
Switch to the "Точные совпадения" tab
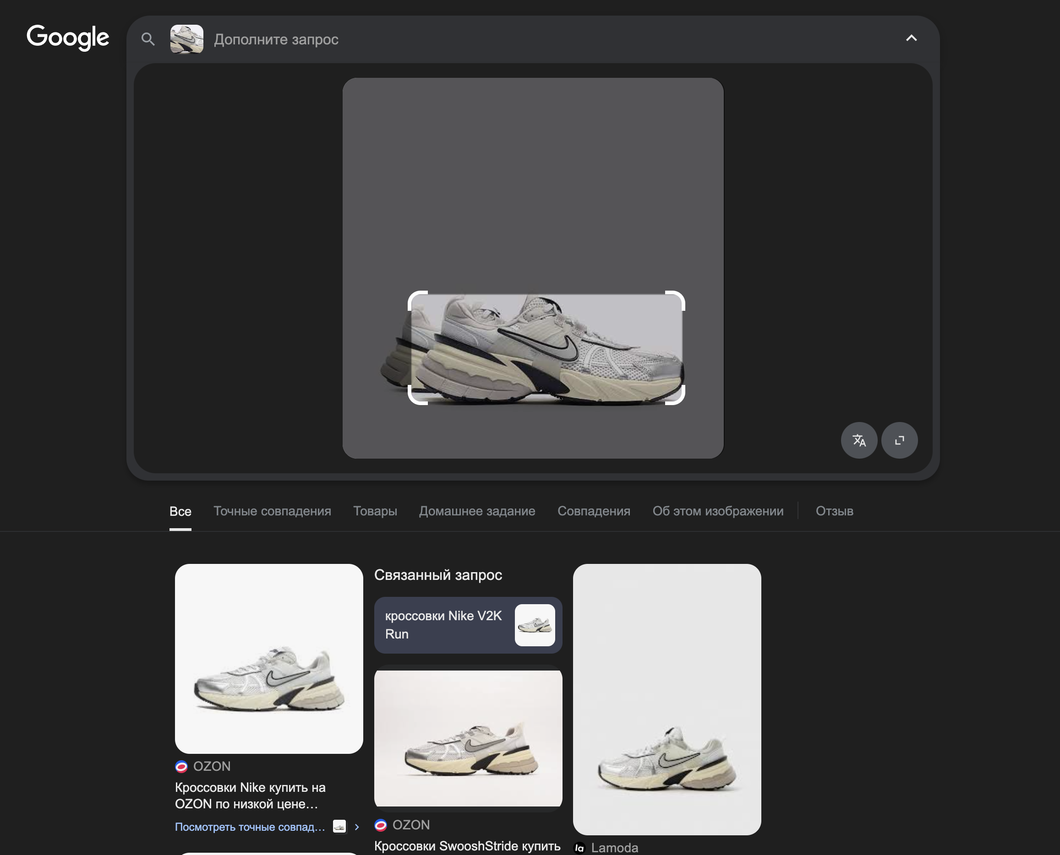pos(272,511)
